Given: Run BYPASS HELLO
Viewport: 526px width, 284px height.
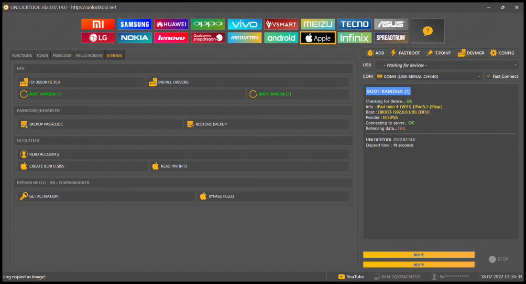Looking at the screenshot, I should (273, 196).
